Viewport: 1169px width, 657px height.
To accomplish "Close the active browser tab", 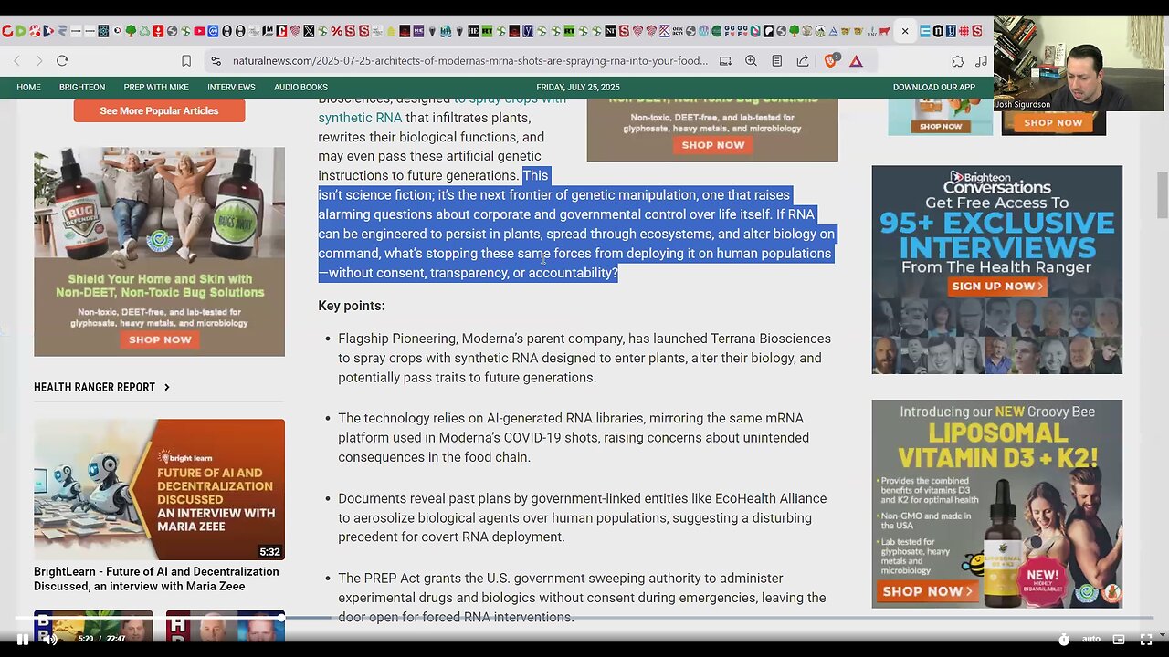I will click(905, 31).
